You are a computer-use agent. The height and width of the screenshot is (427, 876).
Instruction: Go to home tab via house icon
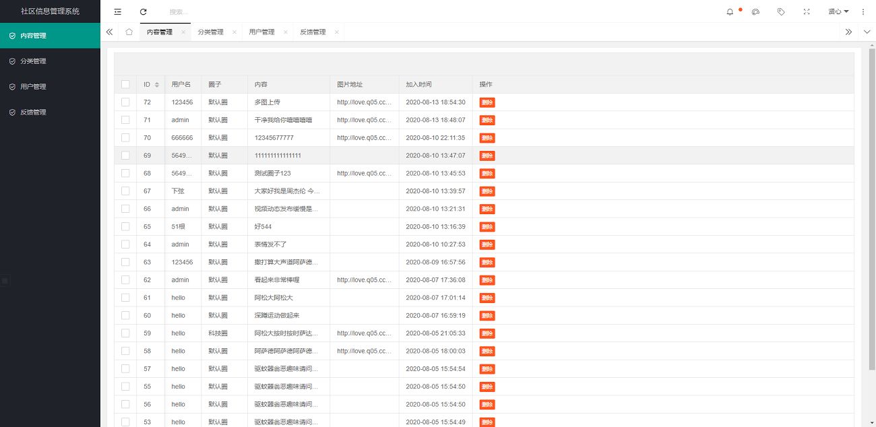coord(129,32)
